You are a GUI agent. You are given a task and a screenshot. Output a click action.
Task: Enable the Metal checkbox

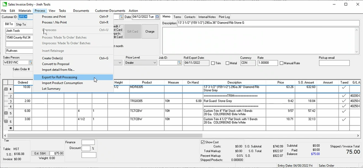pos(228,63)
